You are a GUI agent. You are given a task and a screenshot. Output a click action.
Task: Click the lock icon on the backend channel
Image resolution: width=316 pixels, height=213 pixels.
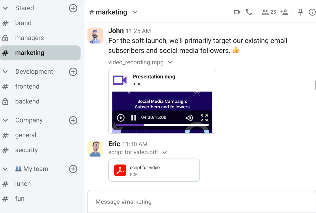[6, 101]
